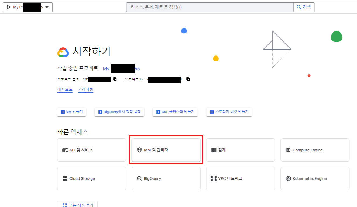
Task: Click the IAM shield icon
Action: 139,150
